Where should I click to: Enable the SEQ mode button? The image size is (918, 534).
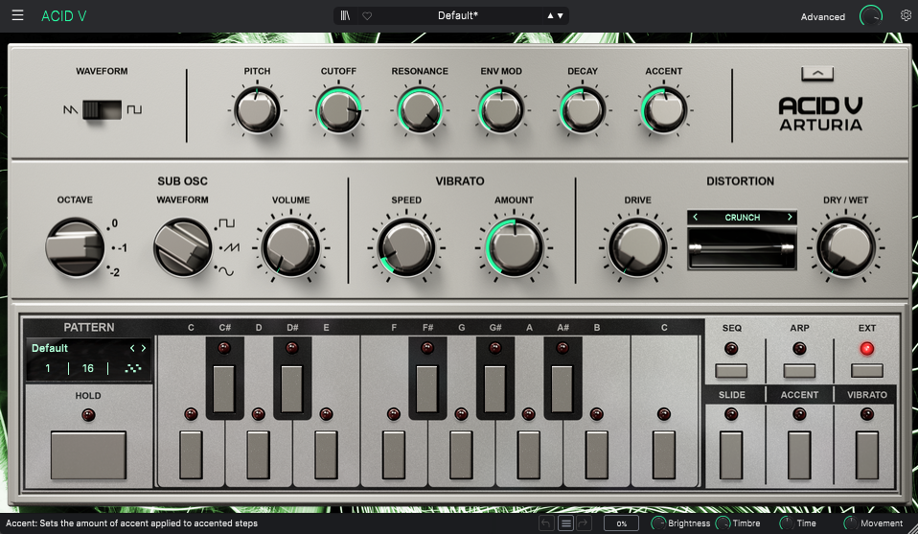(x=731, y=371)
